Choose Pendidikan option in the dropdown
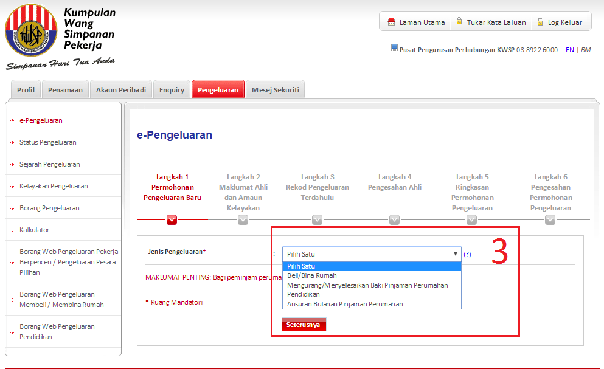 point(372,294)
